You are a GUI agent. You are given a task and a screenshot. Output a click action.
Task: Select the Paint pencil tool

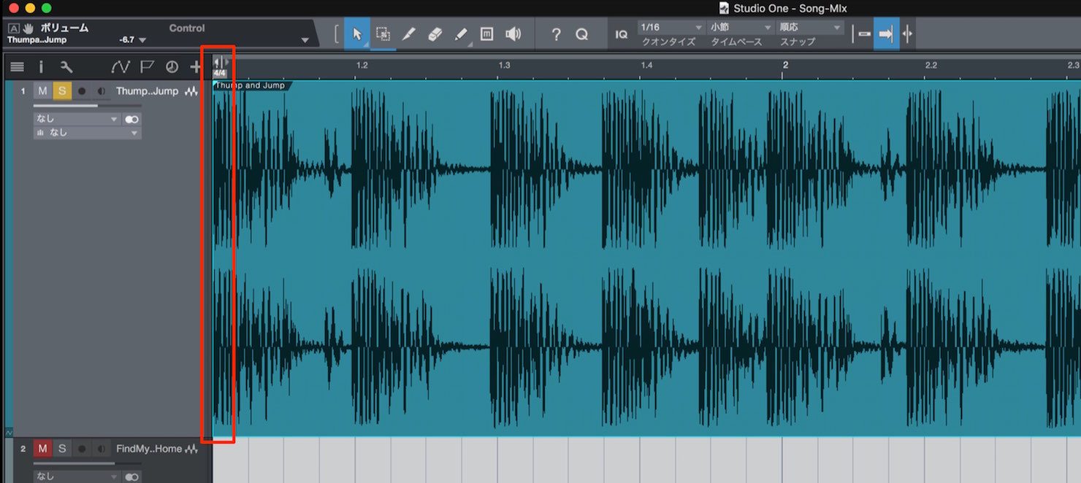461,34
